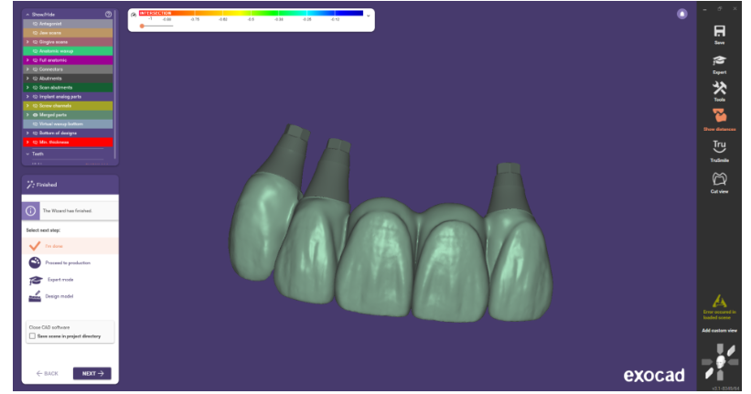Click the error warning triangle icon
This screenshot has height=394, width=751.
(719, 300)
